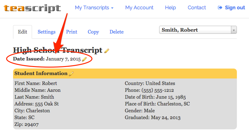Edit the Date Issued with pencil icon
The image size is (249, 134).
tap(85, 59)
